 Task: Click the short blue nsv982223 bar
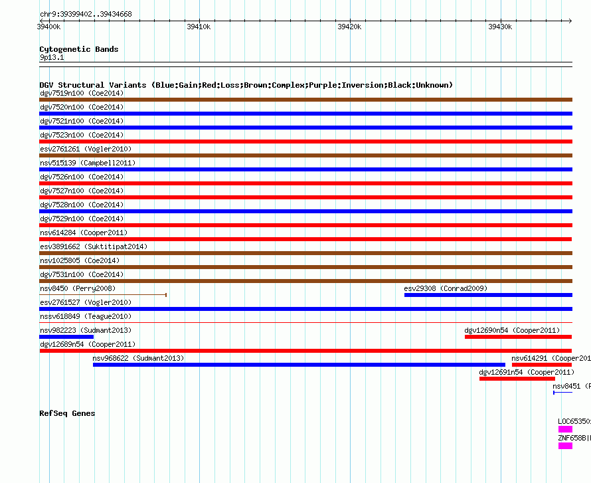point(66,337)
